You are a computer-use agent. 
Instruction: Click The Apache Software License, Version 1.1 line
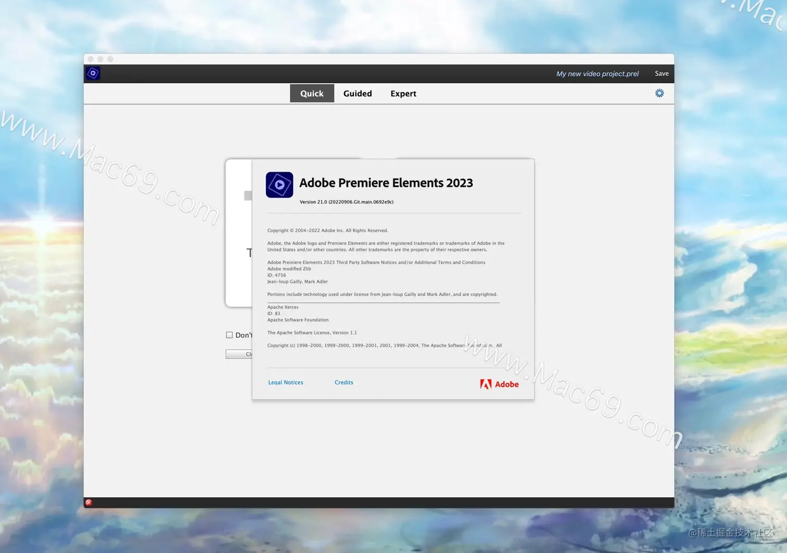point(312,333)
